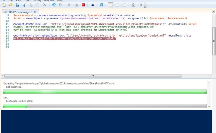Click inside the dark blue console pane

[106, 121]
